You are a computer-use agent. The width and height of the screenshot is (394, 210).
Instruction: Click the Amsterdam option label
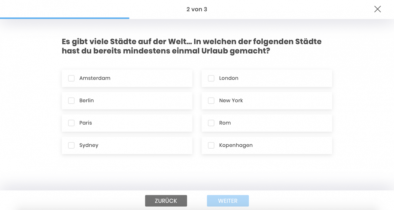[x=95, y=78]
